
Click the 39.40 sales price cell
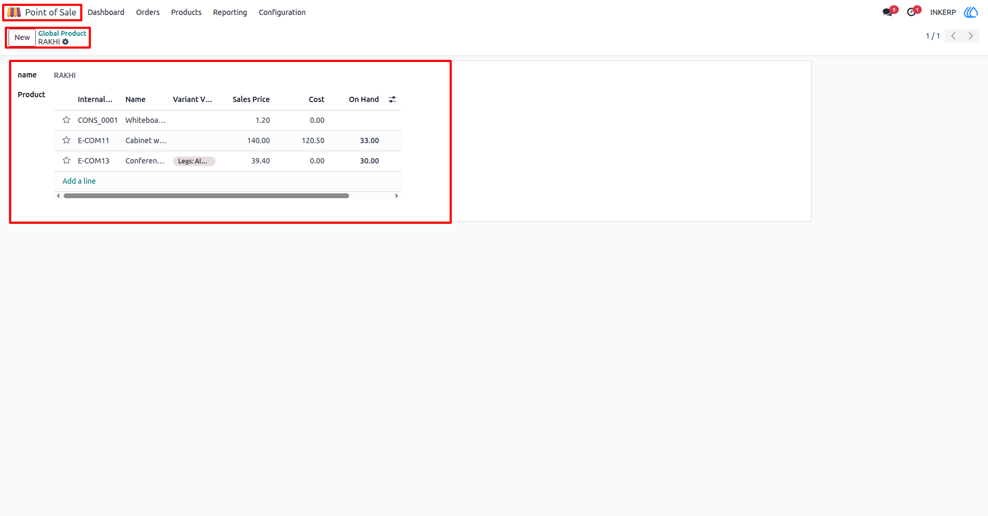coord(260,161)
